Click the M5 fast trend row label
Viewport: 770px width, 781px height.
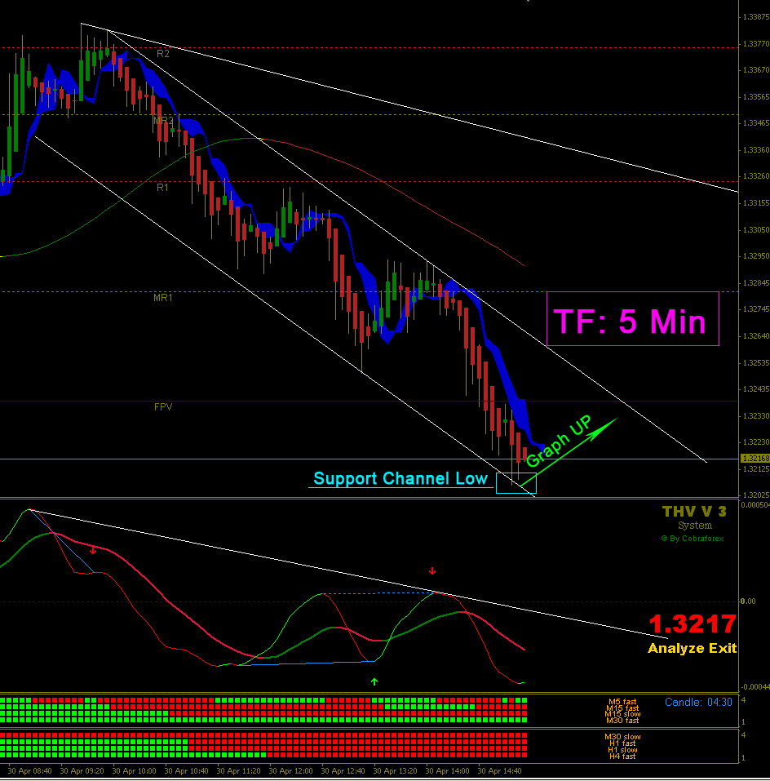click(x=622, y=702)
